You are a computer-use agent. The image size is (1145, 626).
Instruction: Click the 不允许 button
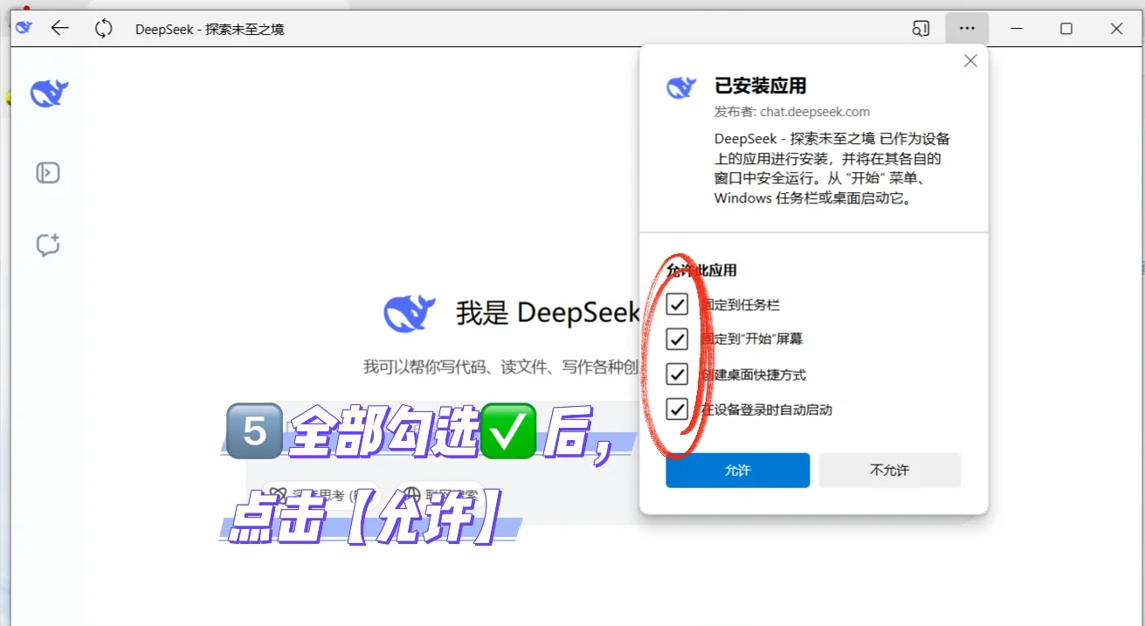pos(889,470)
